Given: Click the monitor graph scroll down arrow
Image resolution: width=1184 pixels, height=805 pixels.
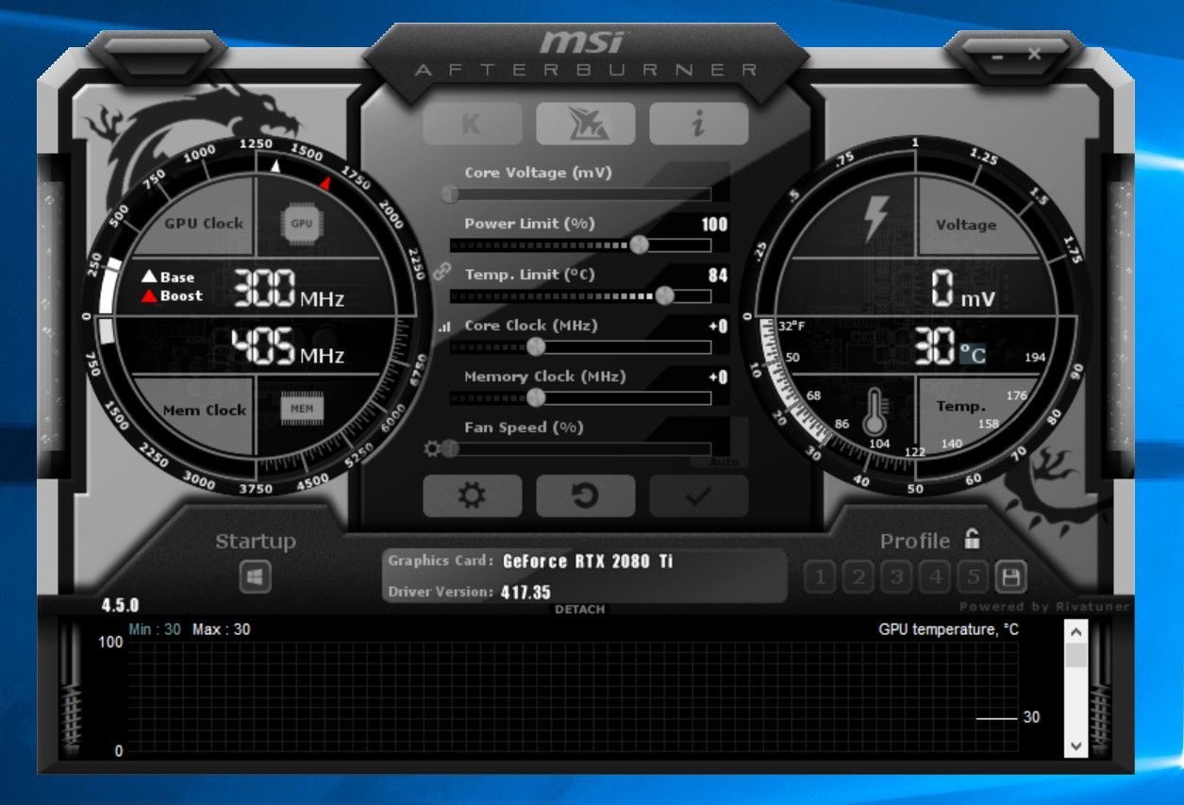Looking at the screenshot, I should pos(1076,745).
